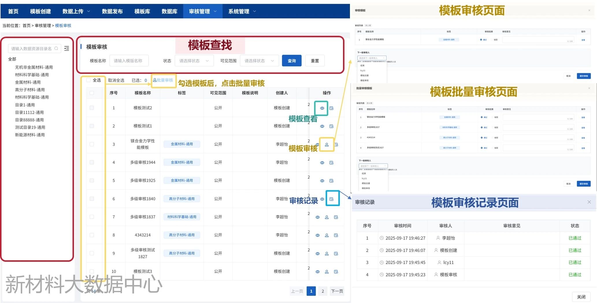Open the audit record icon for 模板测试1
The width and height of the screenshot is (597, 303).
click(x=331, y=126)
